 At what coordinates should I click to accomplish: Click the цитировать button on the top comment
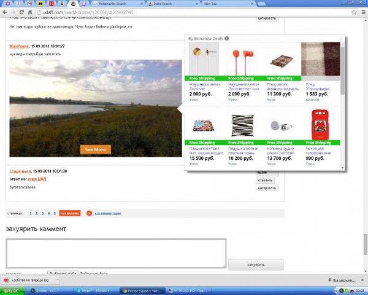click(267, 18)
